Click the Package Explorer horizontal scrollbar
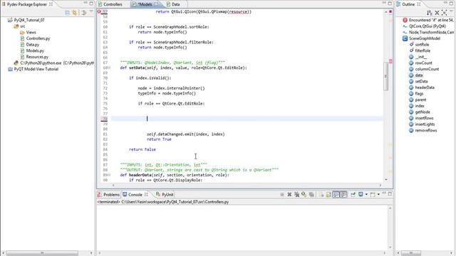Viewport: 456px width, 256px height. tap(43, 253)
